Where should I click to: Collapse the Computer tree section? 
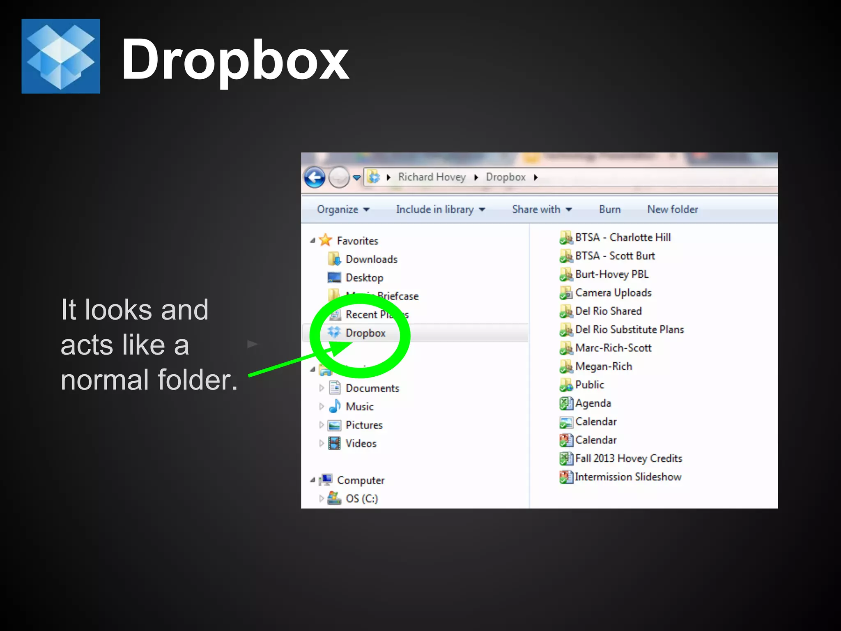313,480
